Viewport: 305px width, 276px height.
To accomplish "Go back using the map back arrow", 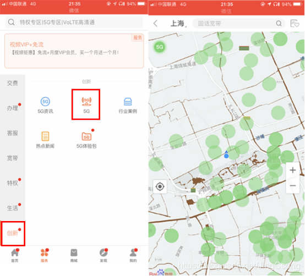I will click(x=155, y=24).
